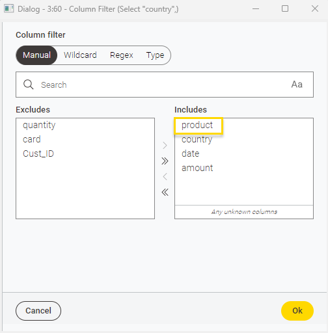Click Any unknown columns entry
The width and height of the screenshot is (328, 333).
(244, 212)
